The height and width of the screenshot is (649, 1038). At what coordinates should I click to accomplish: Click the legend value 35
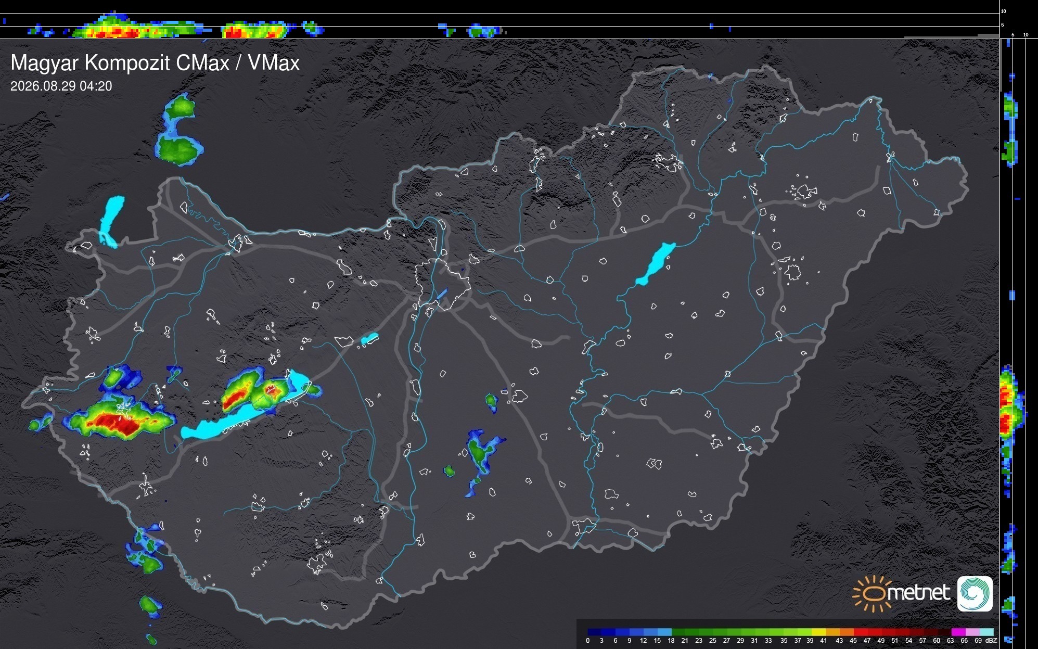point(784,641)
